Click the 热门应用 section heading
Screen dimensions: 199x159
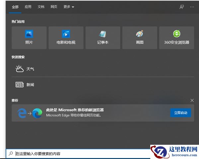pos(18,21)
